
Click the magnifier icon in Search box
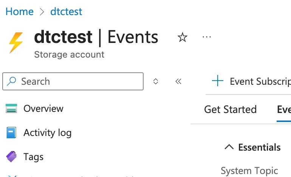coord(12,81)
